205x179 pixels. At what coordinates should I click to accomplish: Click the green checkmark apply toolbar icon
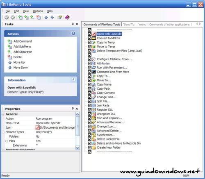[x=7, y=17]
